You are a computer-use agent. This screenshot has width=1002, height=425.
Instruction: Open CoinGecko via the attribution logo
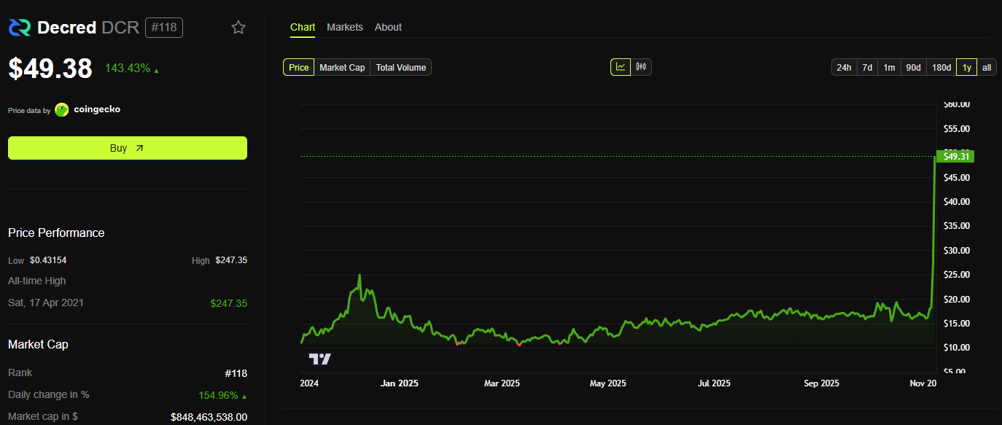[63, 109]
